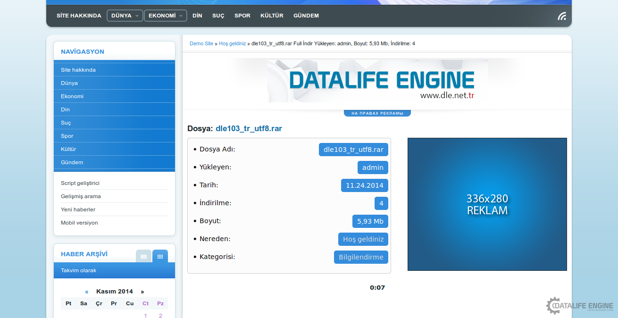Switch archive to list view icon
Image resolution: width=618 pixels, height=318 pixels.
point(143,256)
